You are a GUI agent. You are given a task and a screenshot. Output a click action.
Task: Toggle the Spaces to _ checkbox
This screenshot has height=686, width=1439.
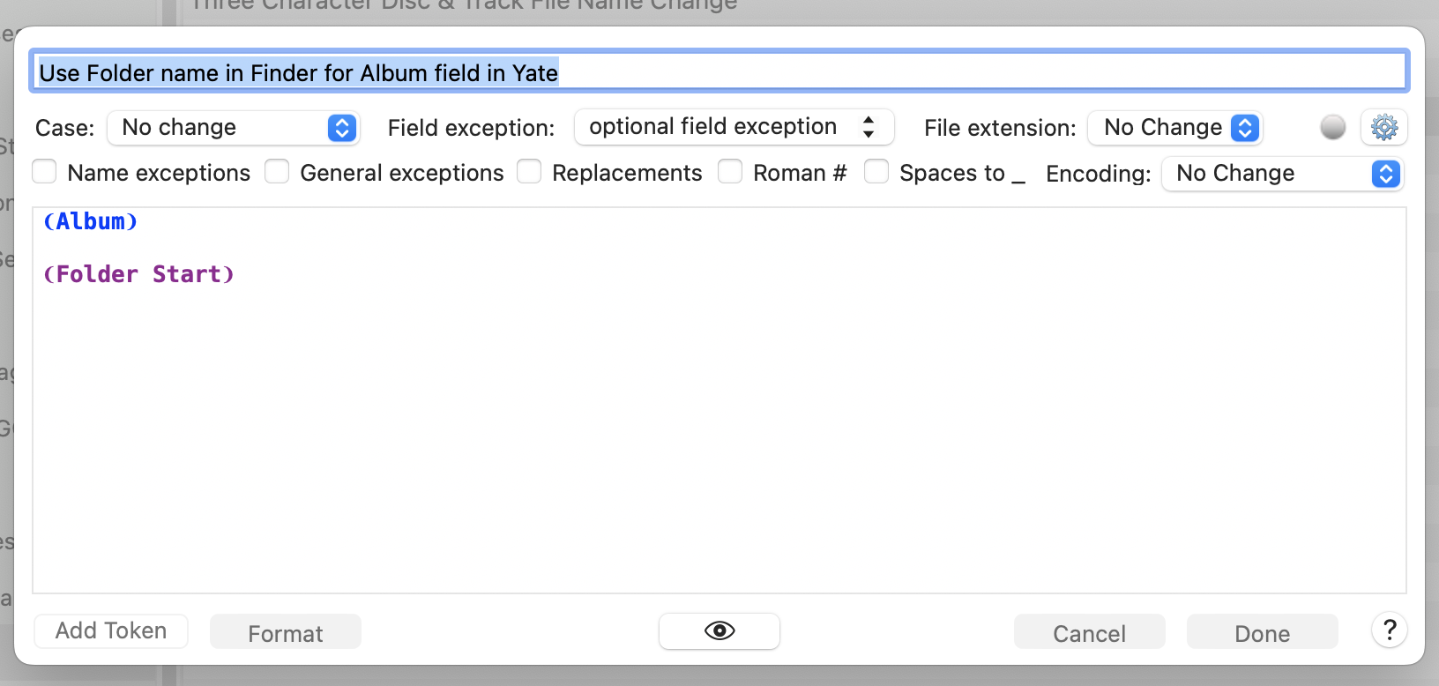[877, 172]
